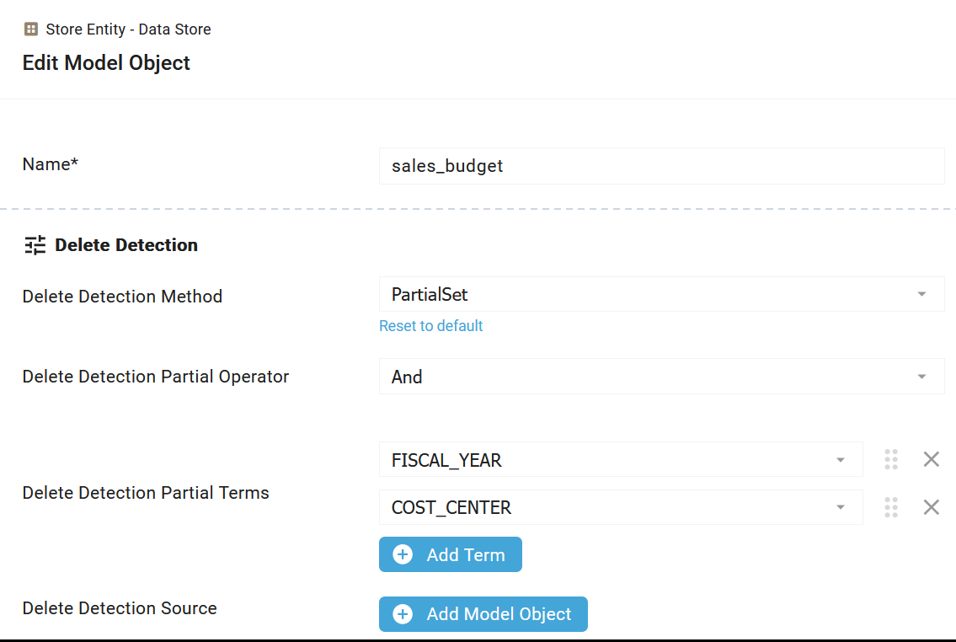956x642 pixels.
Task: Click Reset to default link
Action: point(431,326)
